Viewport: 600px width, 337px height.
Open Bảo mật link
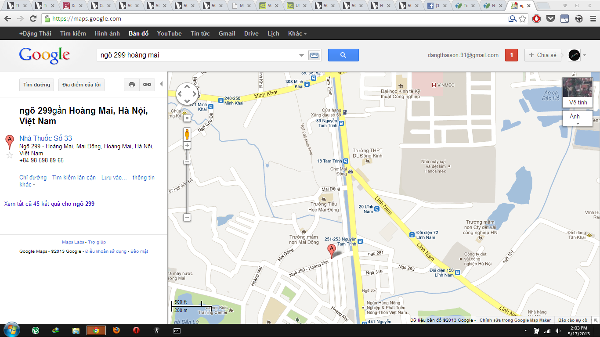point(139,251)
